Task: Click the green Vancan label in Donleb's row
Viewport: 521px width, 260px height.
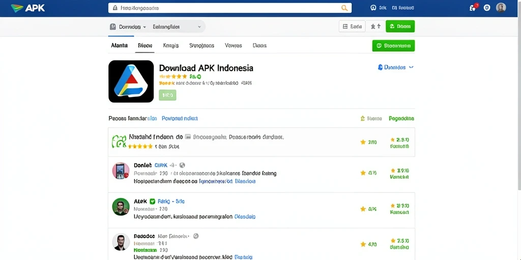Action: tap(399, 177)
